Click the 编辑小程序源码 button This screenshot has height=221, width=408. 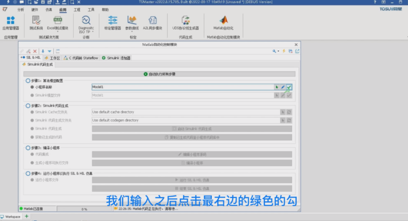point(192,155)
